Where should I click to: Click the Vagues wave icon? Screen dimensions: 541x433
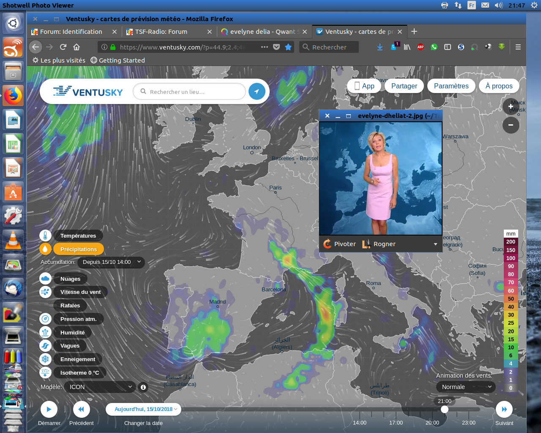click(45, 345)
